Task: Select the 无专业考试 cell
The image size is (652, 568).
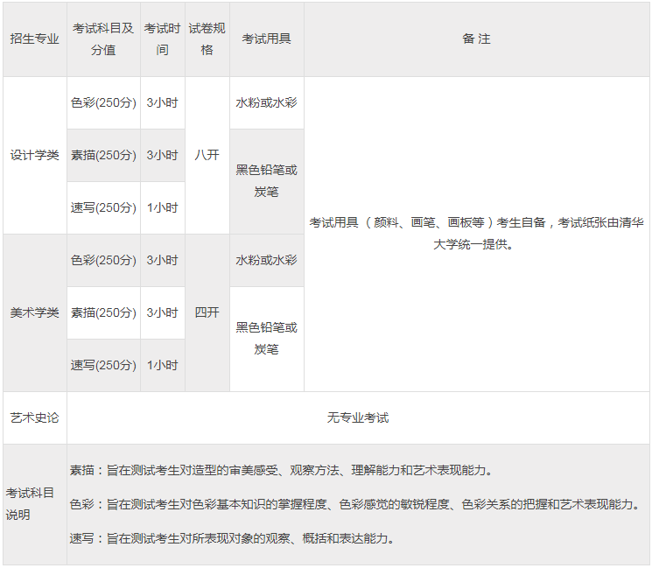Action: pyautogui.click(x=358, y=417)
